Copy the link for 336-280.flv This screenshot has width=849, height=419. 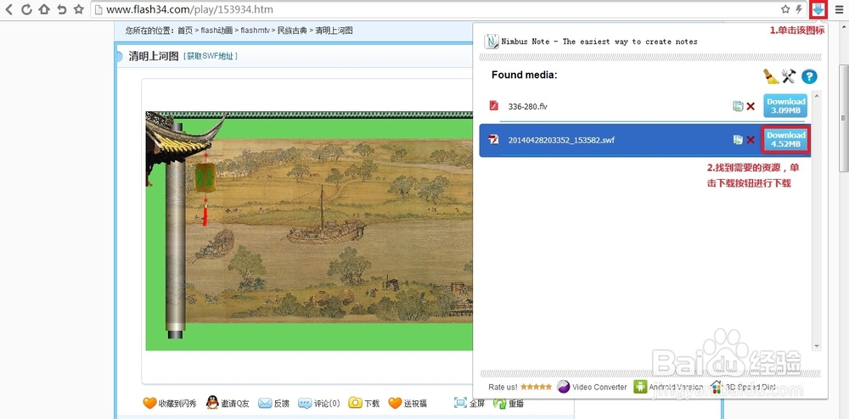click(x=738, y=107)
